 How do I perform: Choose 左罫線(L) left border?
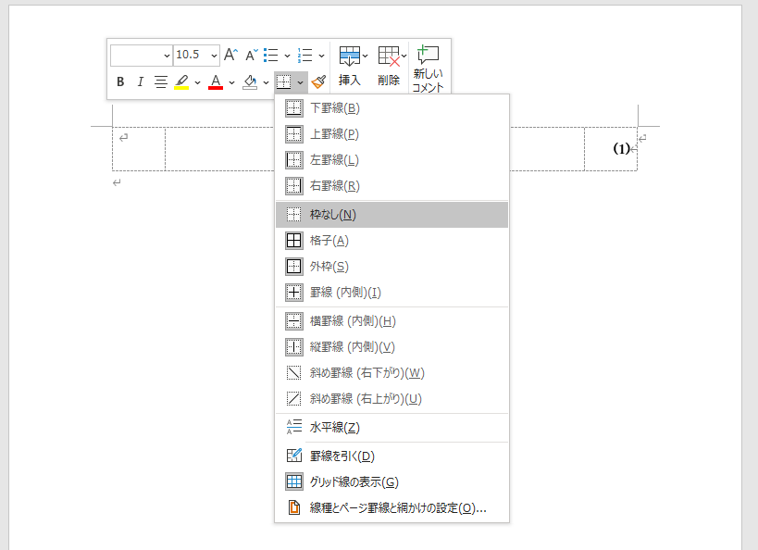click(x=391, y=159)
